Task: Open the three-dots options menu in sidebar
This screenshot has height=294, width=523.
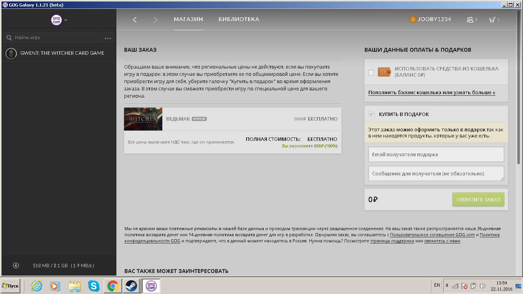Action: [108, 38]
